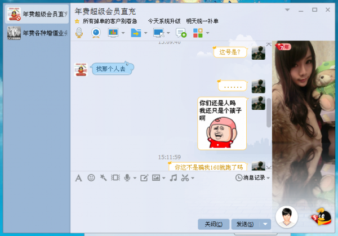Open 消息记录 message history
Viewport: 338px width, 236px height.
click(x=250, y=178)
